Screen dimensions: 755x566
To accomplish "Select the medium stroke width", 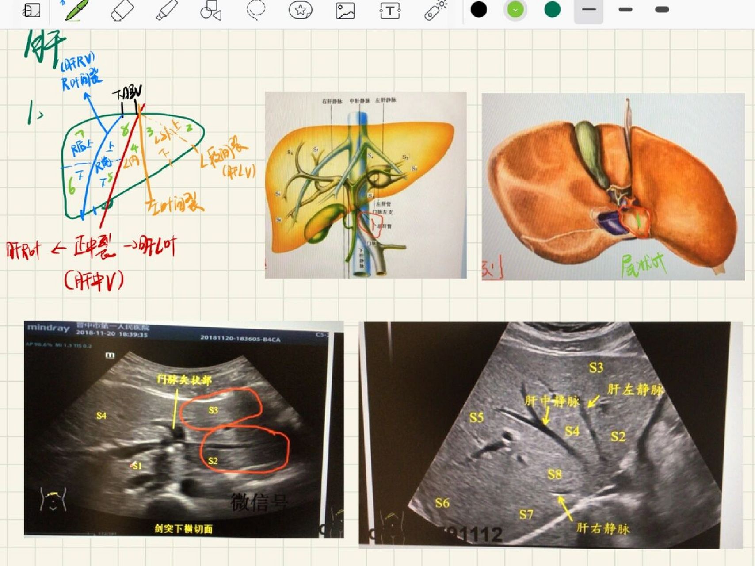I will 625,10.
